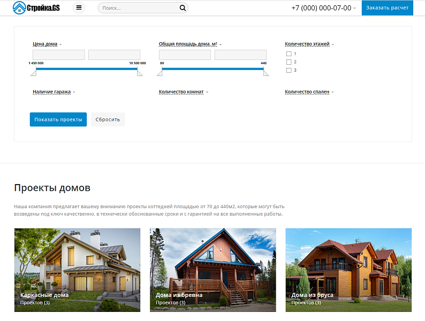The width and height of the screenshot is (425, 321).
Task: Click the search magnifier icon
Action: tap(183, 8)
